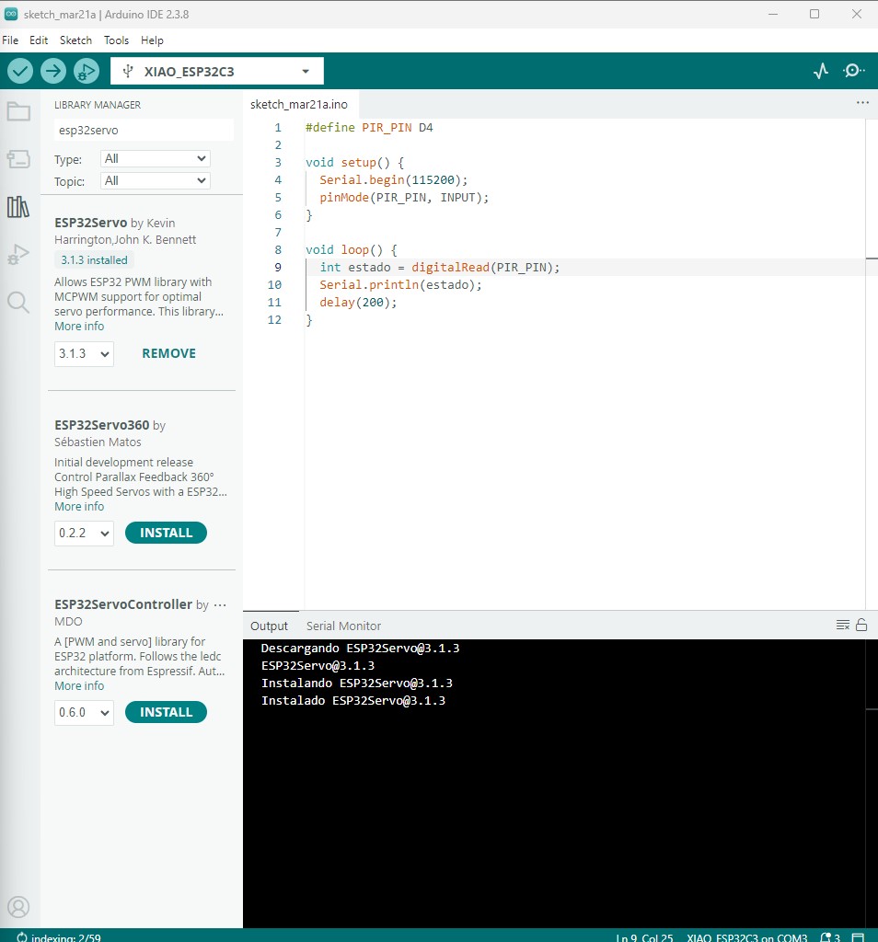This screenshot has height=942, width=878.
Task: Click XIAO_ESP32C3 on COM3 in the status bar
Action: coord(747,937)
